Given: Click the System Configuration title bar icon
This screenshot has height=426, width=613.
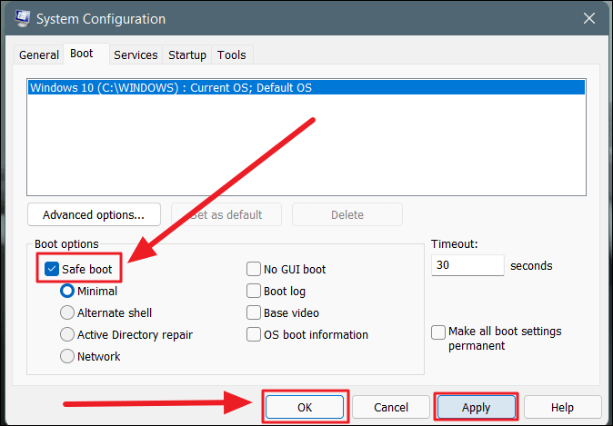Looking at the screenshot, I should click(23, 18).
